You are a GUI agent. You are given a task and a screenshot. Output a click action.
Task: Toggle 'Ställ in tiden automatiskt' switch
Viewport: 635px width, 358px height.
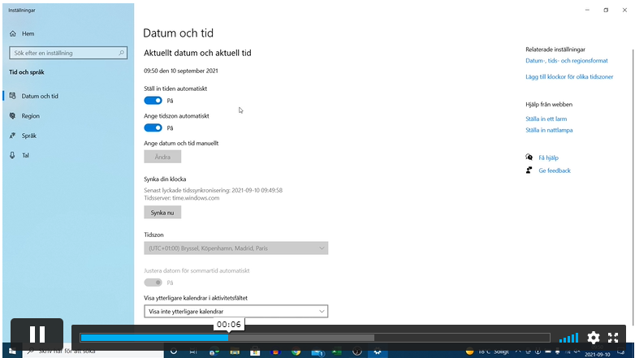153,101
